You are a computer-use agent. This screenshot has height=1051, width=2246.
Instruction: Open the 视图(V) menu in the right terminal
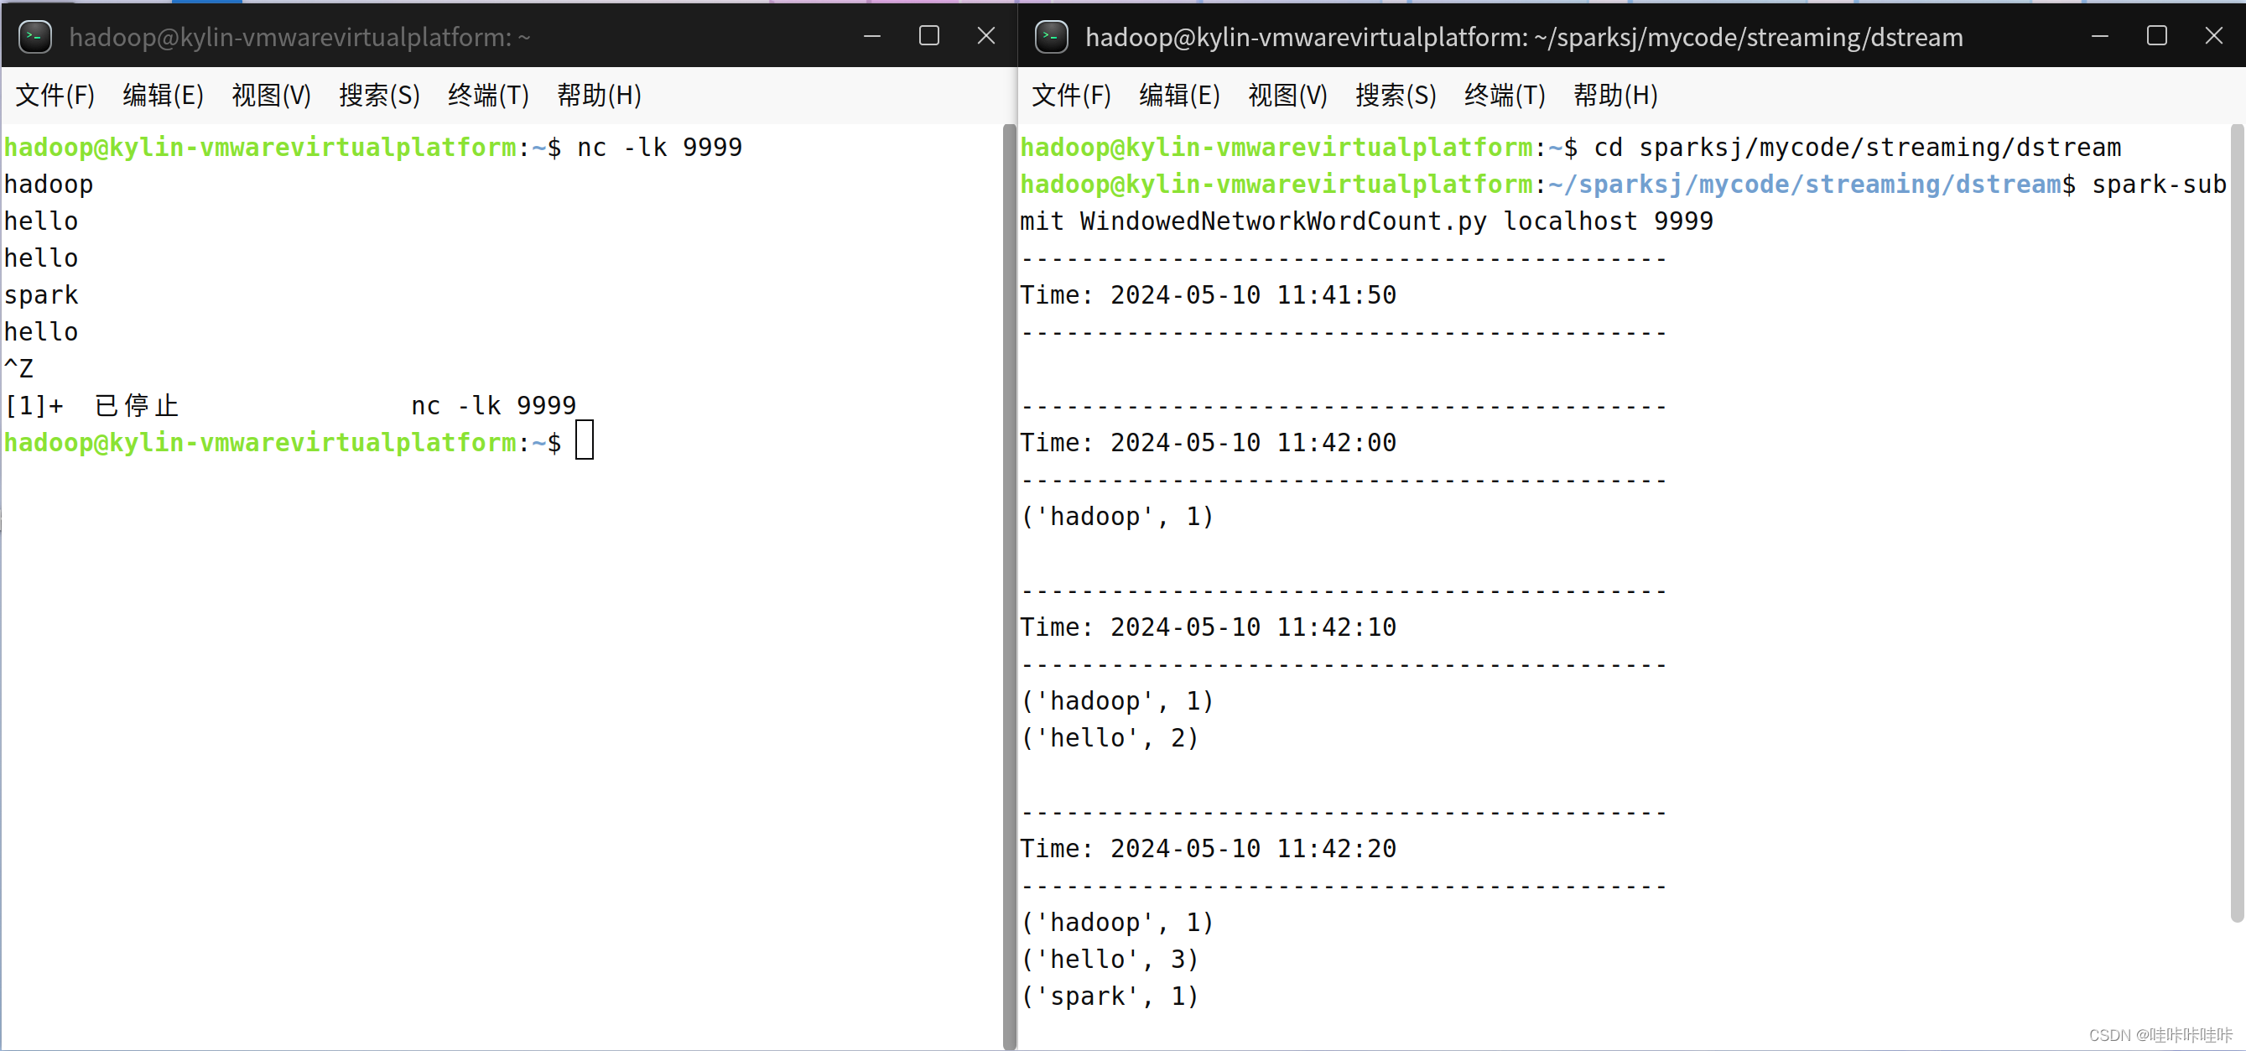tap(1287, 96)
